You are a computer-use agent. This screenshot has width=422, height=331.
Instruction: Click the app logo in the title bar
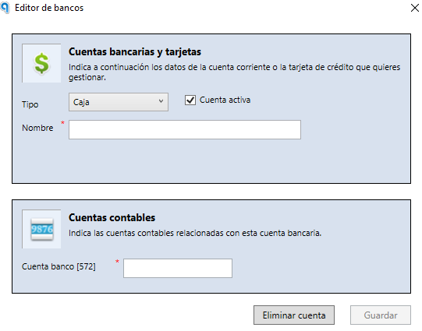(5, 8)
